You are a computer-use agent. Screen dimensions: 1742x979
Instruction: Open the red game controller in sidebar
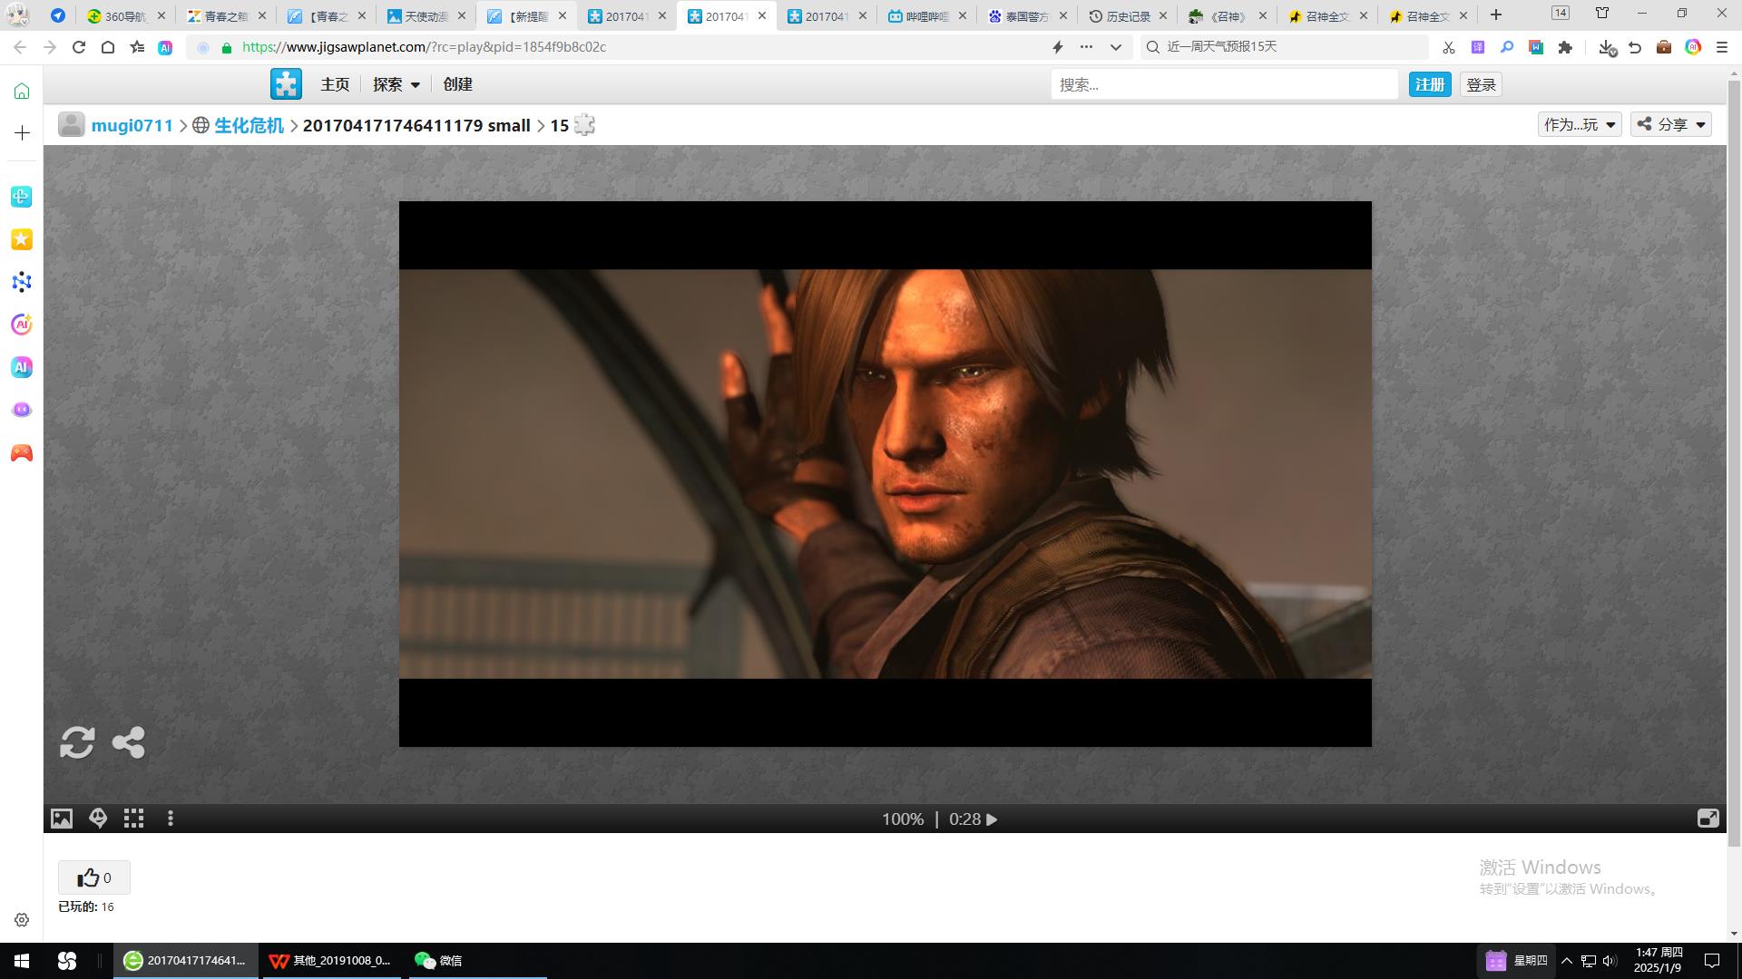pos(22,452)
